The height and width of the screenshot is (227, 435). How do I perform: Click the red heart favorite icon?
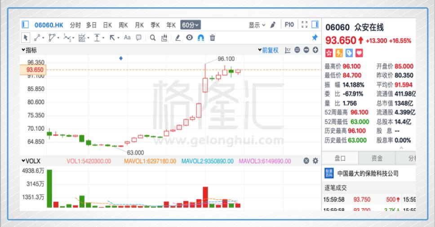pos(359,53)
